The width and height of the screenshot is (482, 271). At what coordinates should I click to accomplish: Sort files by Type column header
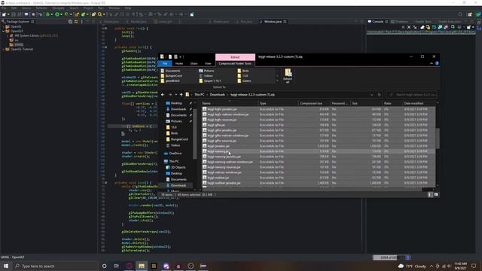pyautogui.click(x=278, y=104)
